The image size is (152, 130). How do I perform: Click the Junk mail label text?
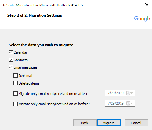[x=25, y=76]
